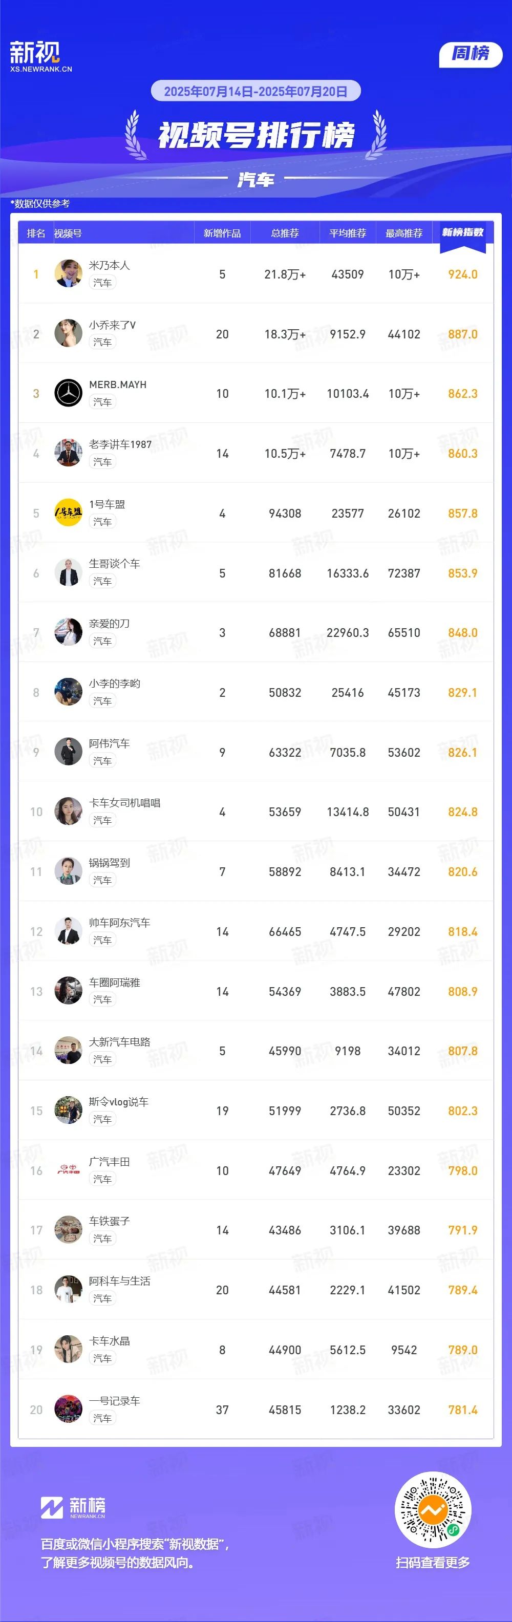Click the yellow 1号车盟 avatar icon
This screenshot has height=1622, width=512.
68,513
